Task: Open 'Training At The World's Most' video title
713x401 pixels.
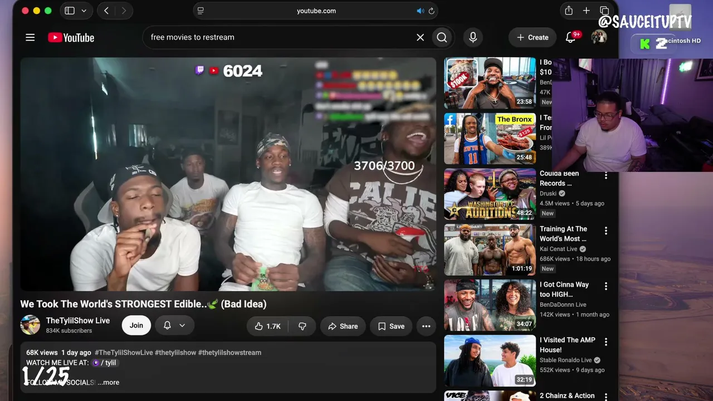Action: (x=564, y=233)
